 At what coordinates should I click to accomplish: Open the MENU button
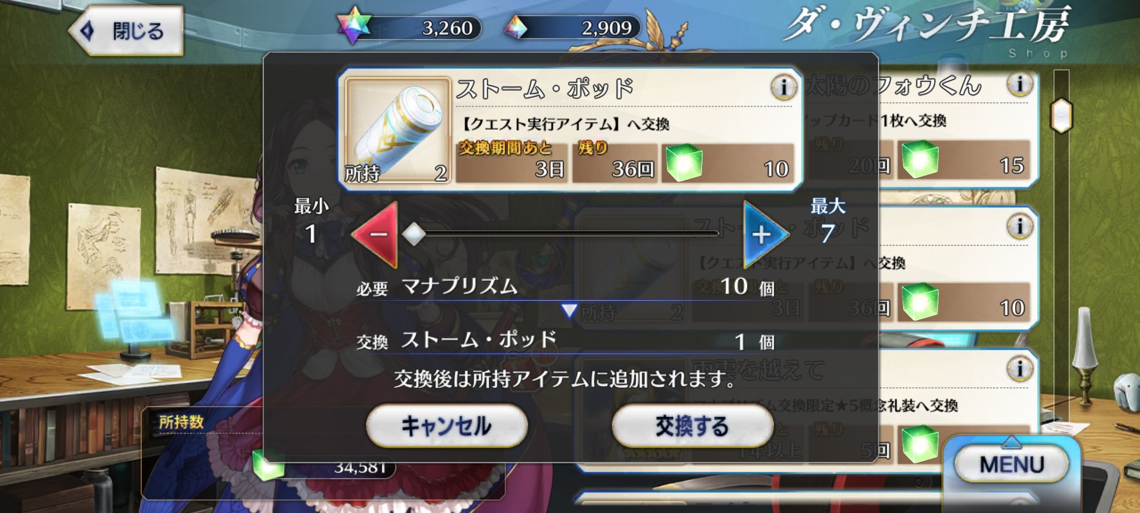(1011, 464)
